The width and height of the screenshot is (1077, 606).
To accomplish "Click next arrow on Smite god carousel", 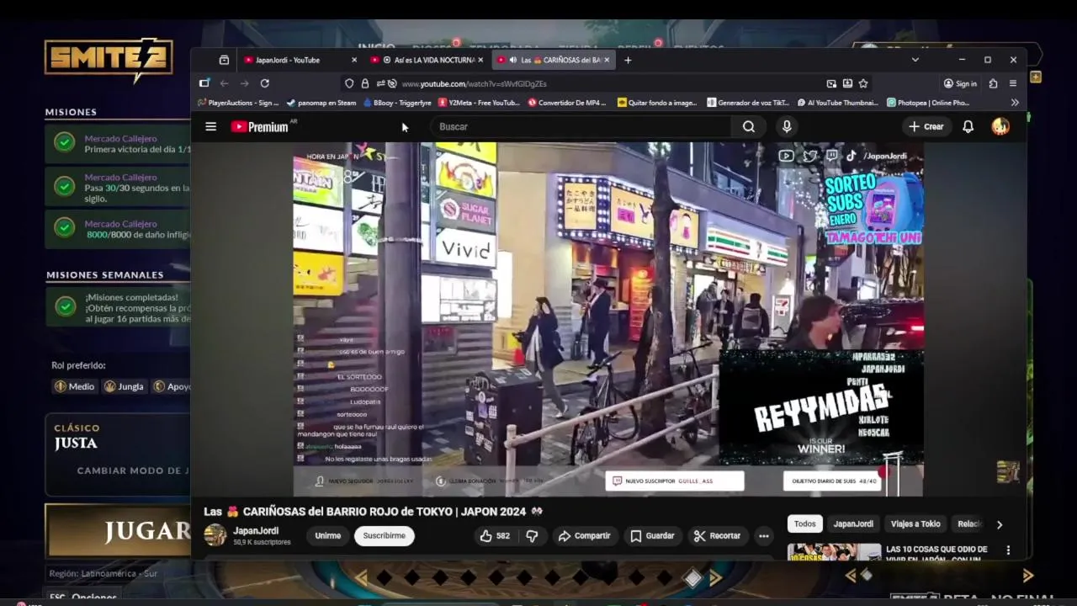I will point(716,577).
